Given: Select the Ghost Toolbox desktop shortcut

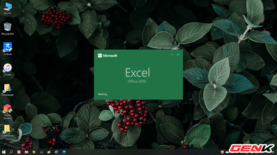Looking at the screenshot, I should [x=7, y=112].
